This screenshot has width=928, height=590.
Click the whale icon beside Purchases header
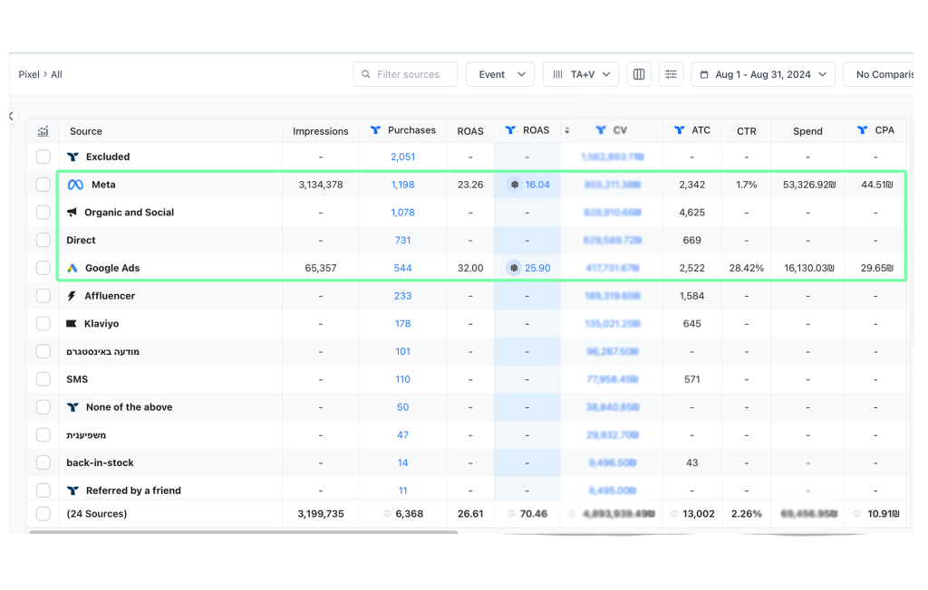click(x=375, y=130)
